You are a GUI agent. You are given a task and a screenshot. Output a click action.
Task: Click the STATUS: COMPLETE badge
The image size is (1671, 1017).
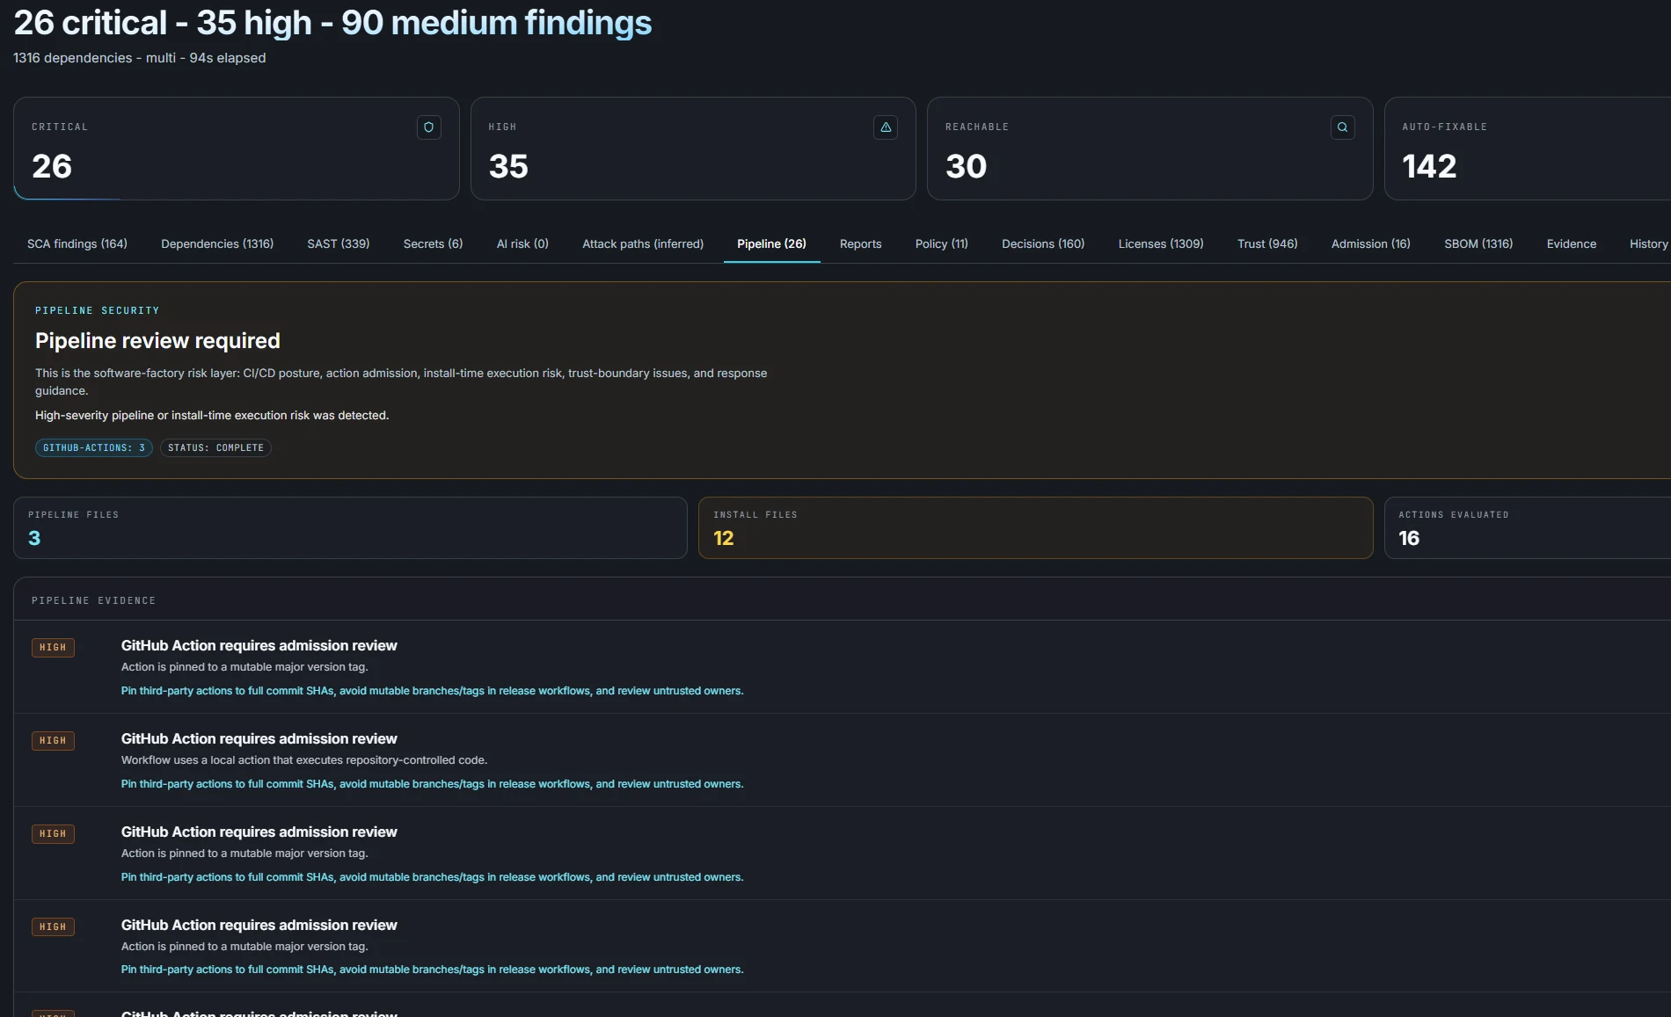click(215, 448)
